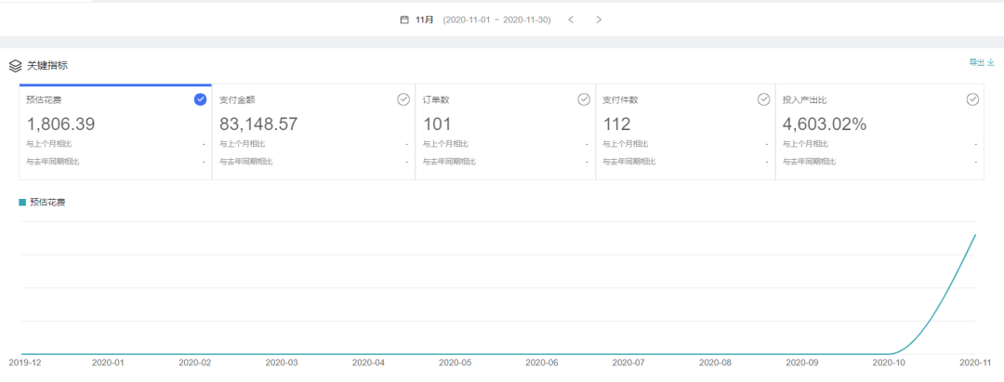Click 与去年同期相比 in 支付件数 card
Viewport: 1004px width, 382px height.
(x=629, y=161)
